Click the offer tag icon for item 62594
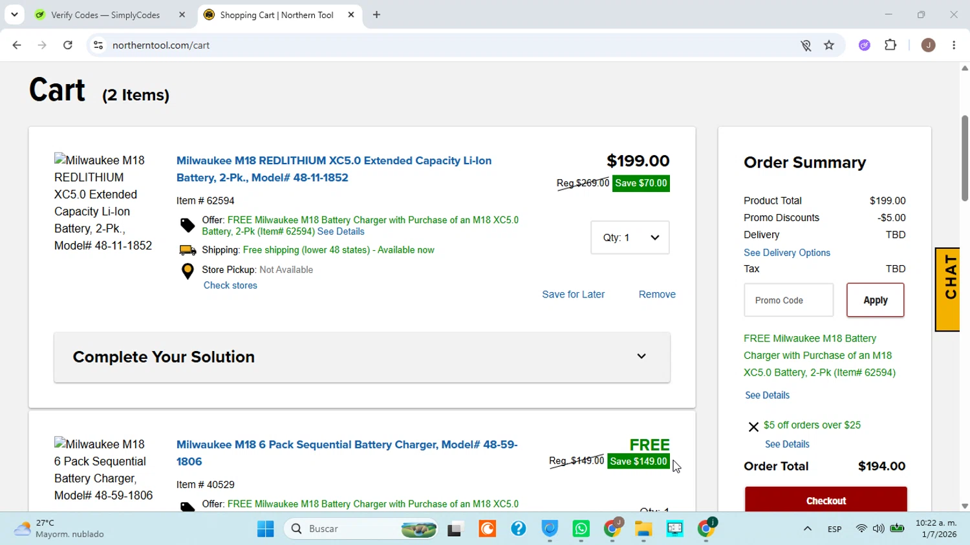This screenshot has width=970, height=545. coord(187,225)
